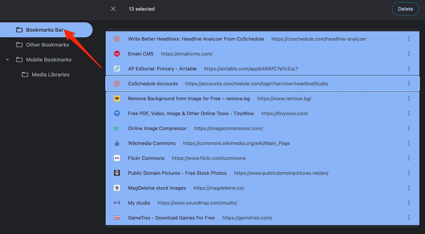The width and height of the screenshot is (425, 234).
Task: Open kebab menu for GameTrex bookmark
Action: tap(409, 218)
